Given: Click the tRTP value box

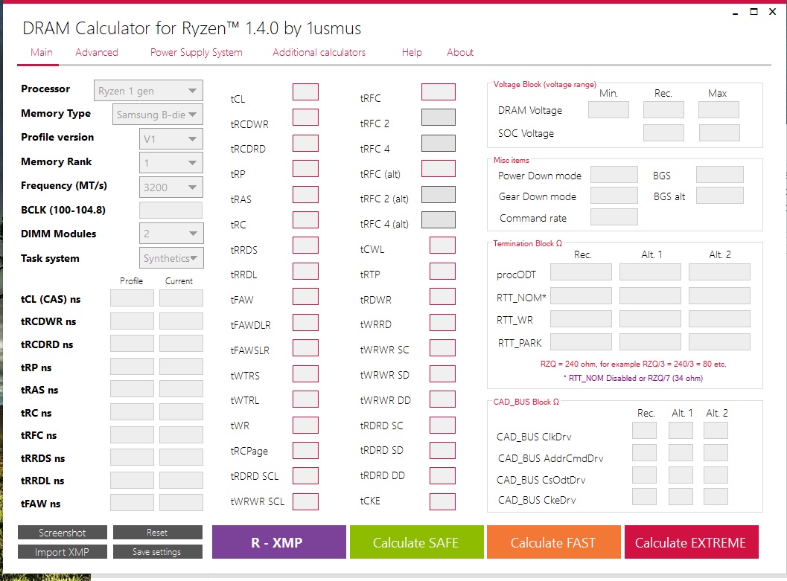Looking at the screenshot, I should (443, 271).
